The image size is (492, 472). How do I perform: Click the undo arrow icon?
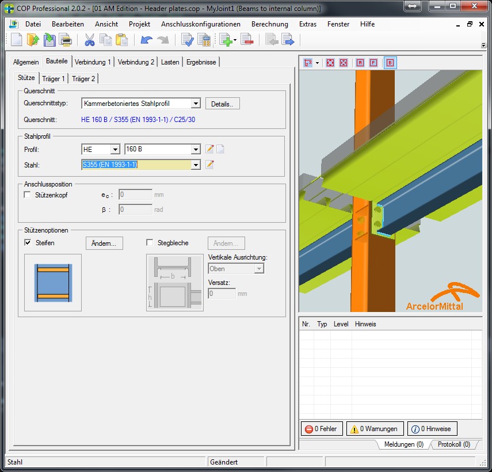click(146, 40)
